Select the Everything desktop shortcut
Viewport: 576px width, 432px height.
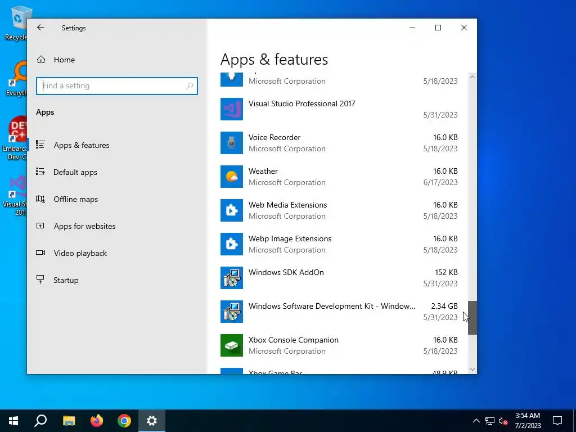tap(16, 79)
